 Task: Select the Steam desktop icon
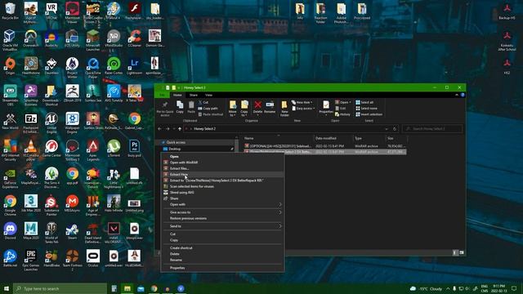pos(72,231)
